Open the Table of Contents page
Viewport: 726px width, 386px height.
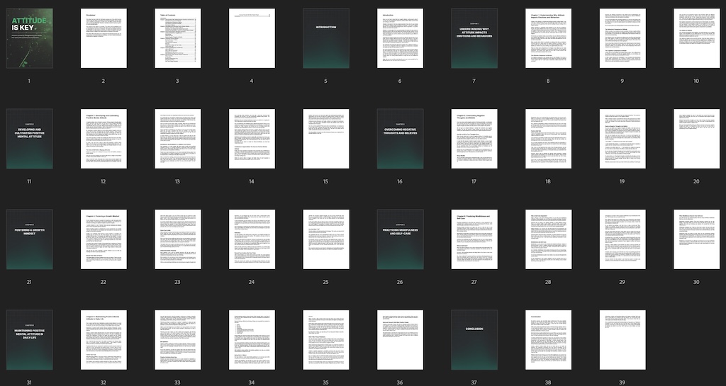pos(177,38)
